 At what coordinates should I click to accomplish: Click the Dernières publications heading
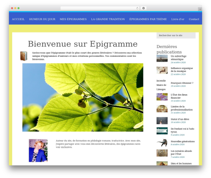click(169, 49)
